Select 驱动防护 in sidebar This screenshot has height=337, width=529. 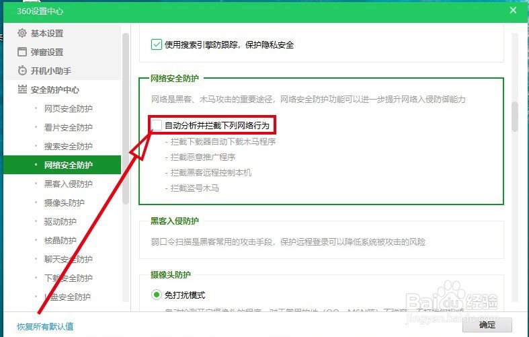pos(62,221)
